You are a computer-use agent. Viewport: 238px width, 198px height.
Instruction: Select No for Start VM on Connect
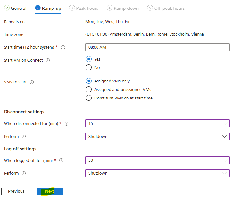click(89, 67)
